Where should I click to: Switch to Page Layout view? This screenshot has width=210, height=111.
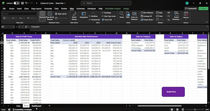pyautogui.click(x=61, y=14)
